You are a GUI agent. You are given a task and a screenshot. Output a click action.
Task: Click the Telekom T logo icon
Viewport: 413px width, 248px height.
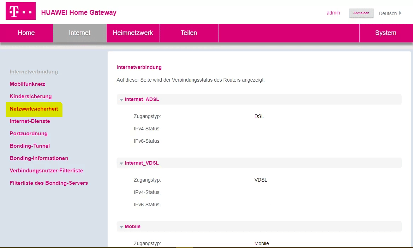pos(20,11)
